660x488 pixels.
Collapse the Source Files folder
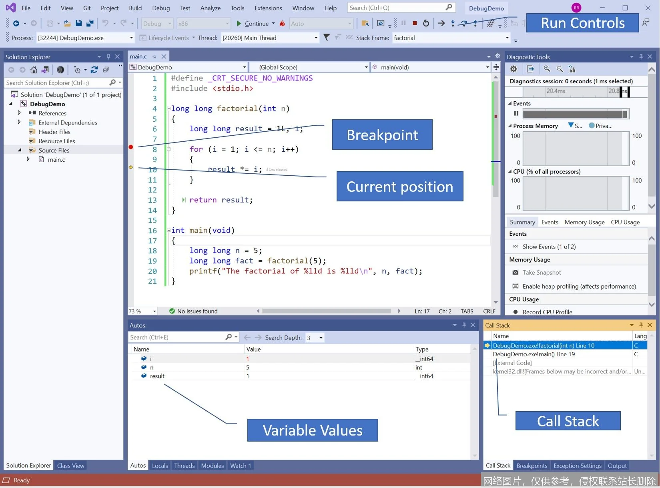(19, 150)
